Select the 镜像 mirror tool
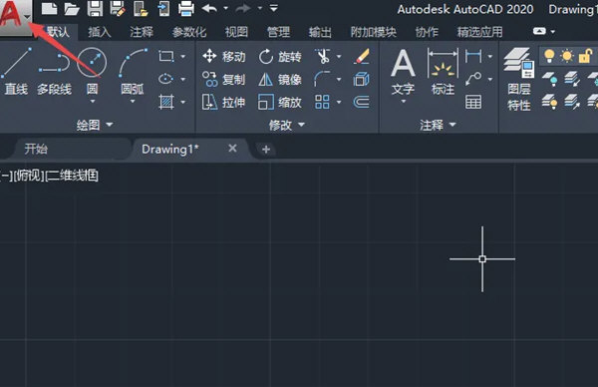This screenshot has height=387, width=598. tap(280, 80)
